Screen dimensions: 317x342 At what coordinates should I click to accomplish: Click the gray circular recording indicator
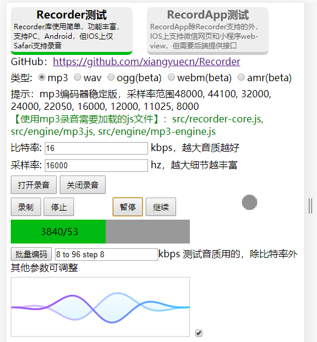click(250, 202)
